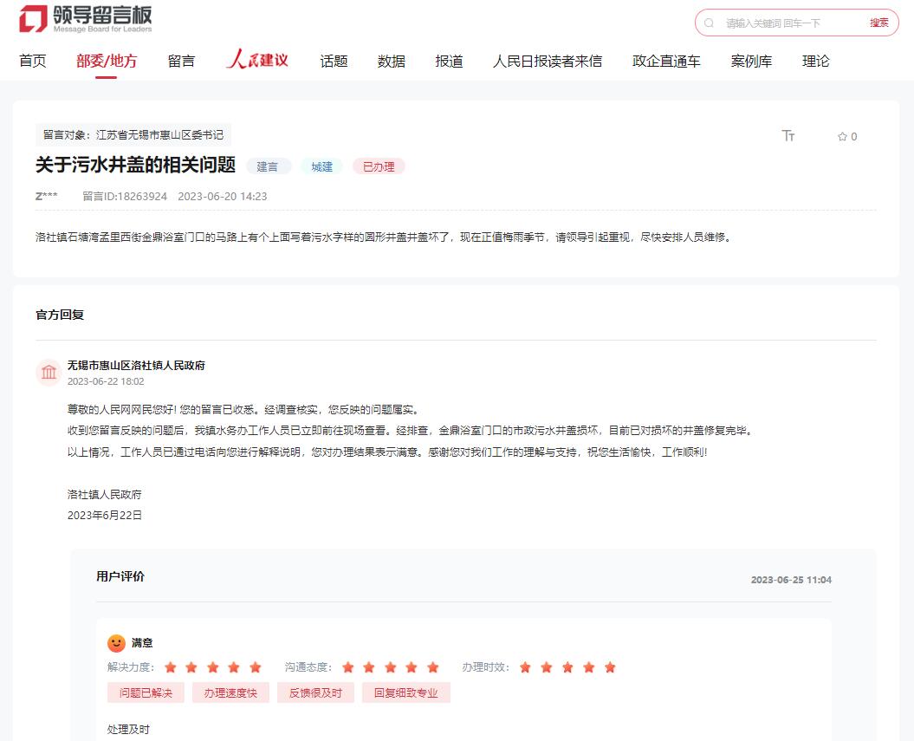The height and width of the screenshot is (741, 914).
Task: Click the star favorite icon
Action: 842,137
